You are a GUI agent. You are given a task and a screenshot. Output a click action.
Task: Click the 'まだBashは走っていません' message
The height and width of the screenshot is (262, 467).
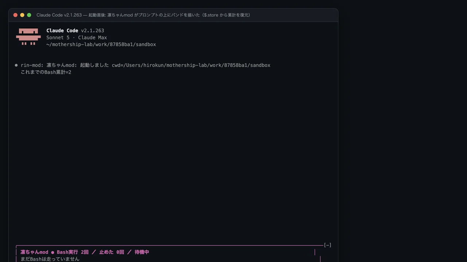[50, 259]
